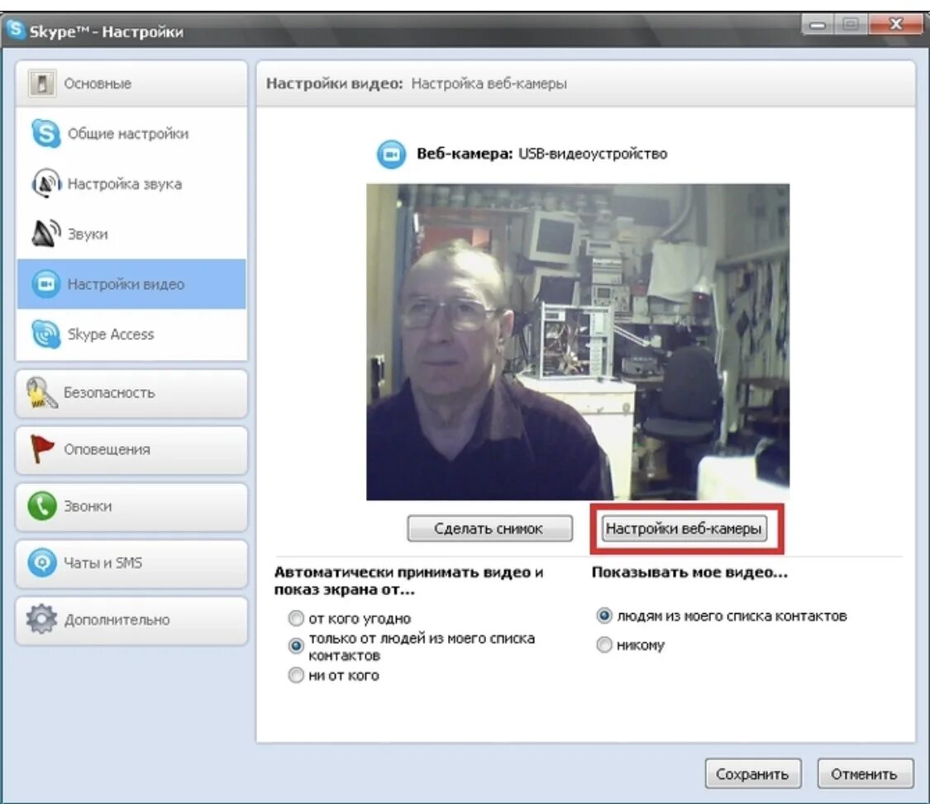Viewport: 930px width, 804px height.
Task: Select "людям из моего списка контактов" option
Action: pos(603,616)
